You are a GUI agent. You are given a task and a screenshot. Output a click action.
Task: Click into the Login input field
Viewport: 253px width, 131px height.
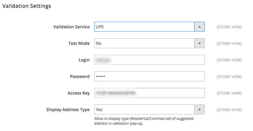[149, 60]
